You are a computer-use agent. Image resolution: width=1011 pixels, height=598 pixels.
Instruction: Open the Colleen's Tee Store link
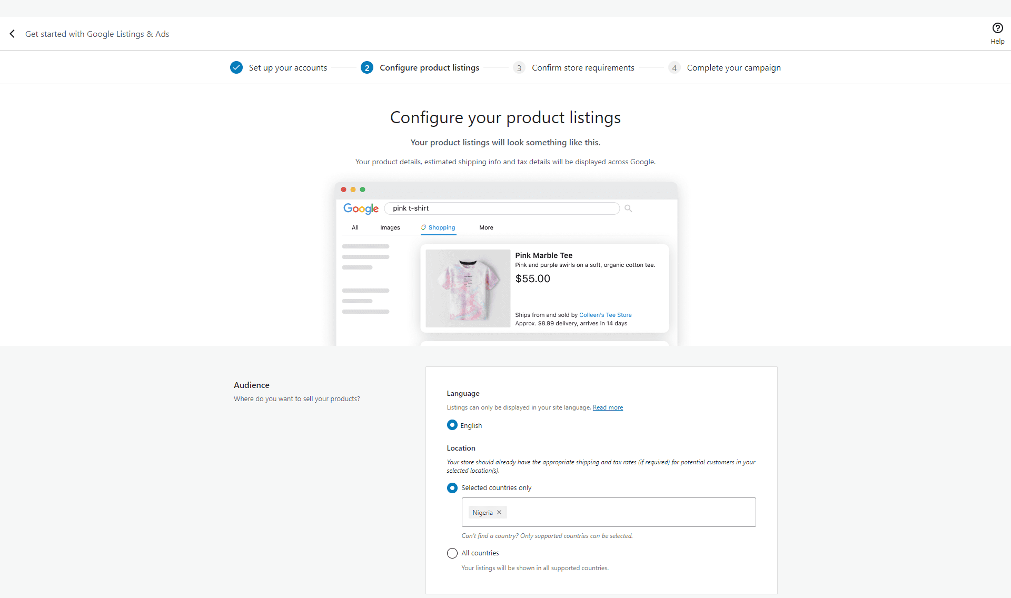[605, 314]
